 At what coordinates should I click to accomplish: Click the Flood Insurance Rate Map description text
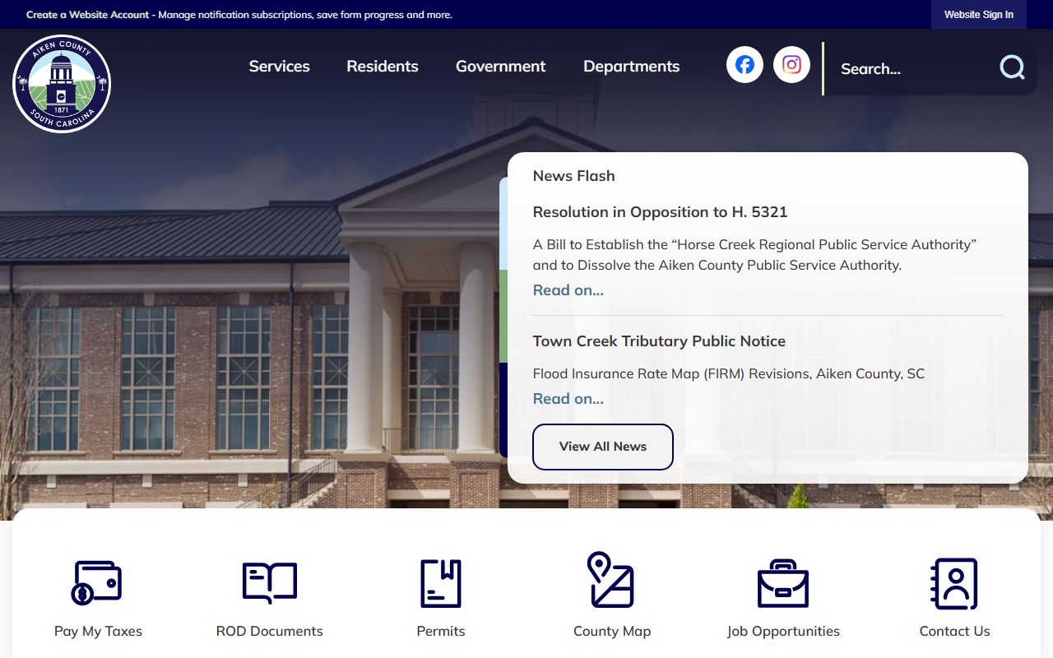729,374
